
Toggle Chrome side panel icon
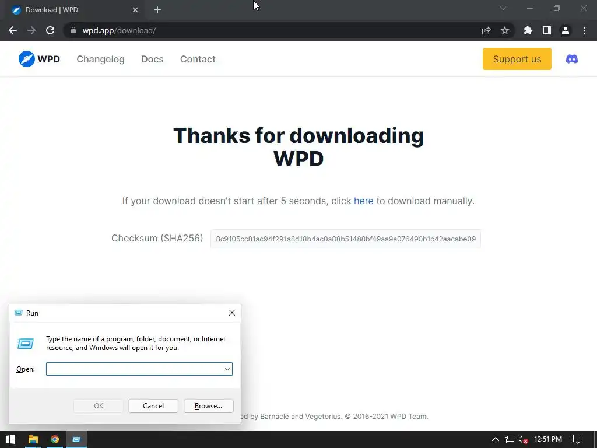coord(547,30)
